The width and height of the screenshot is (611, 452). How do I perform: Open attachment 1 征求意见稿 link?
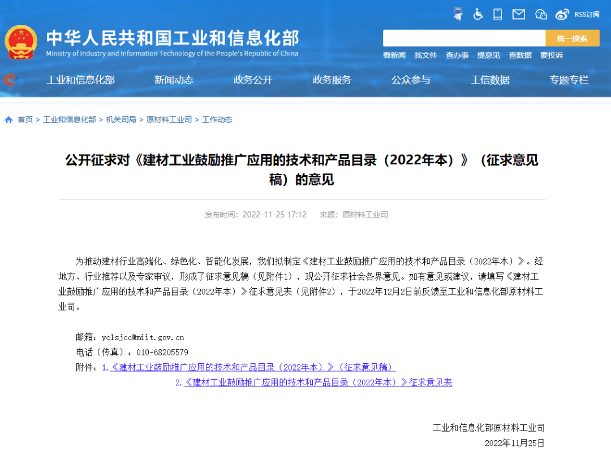[x=253, y=368]
